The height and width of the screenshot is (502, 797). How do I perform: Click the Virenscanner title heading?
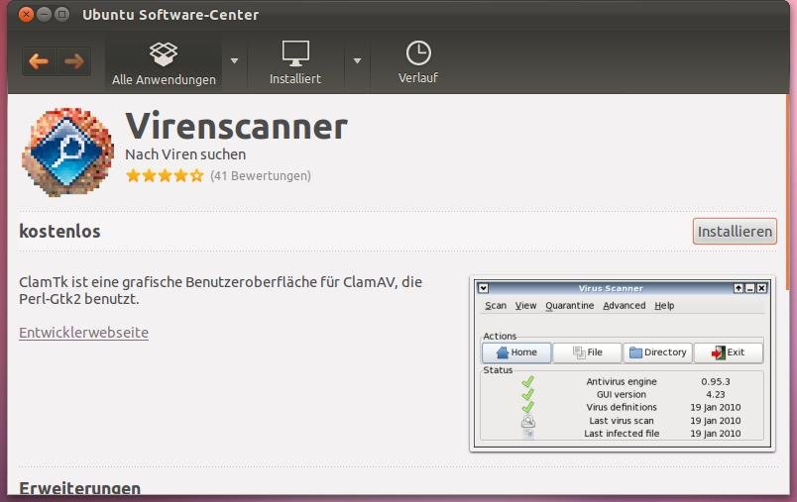pyautogui.click(x=237, y=127)
